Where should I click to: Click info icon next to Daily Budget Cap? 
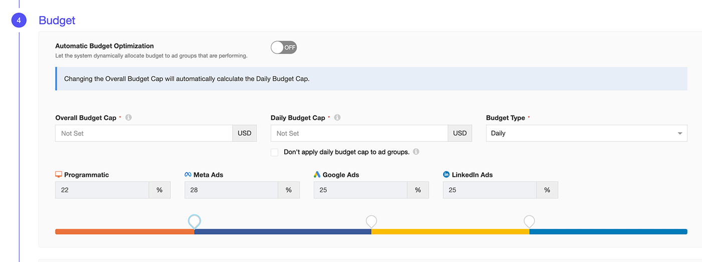[337, 117]
